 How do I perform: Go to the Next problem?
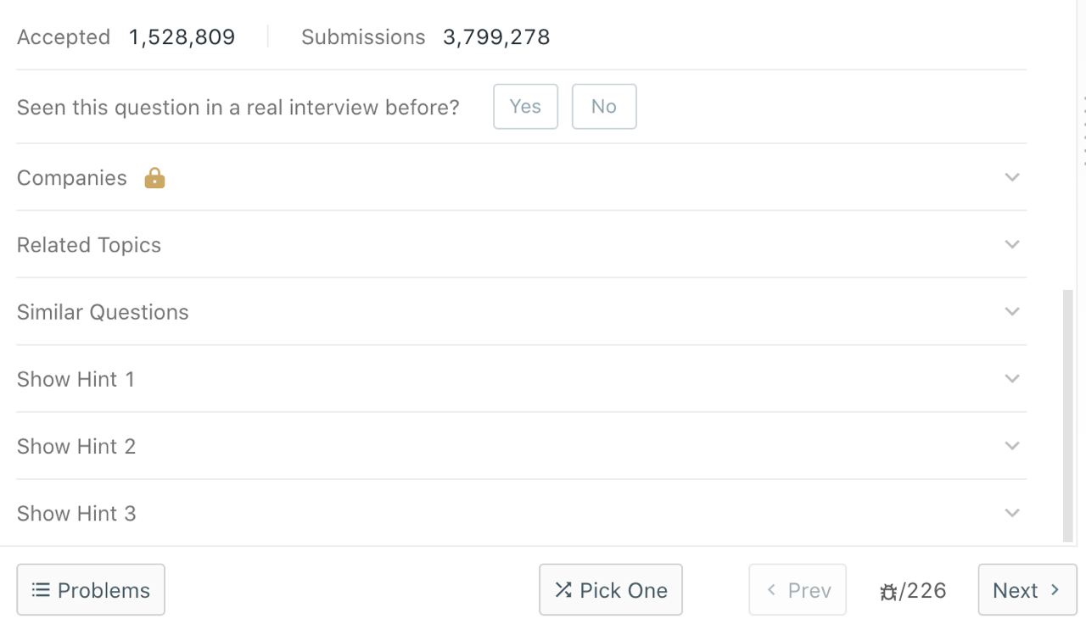pos(1027,590)
